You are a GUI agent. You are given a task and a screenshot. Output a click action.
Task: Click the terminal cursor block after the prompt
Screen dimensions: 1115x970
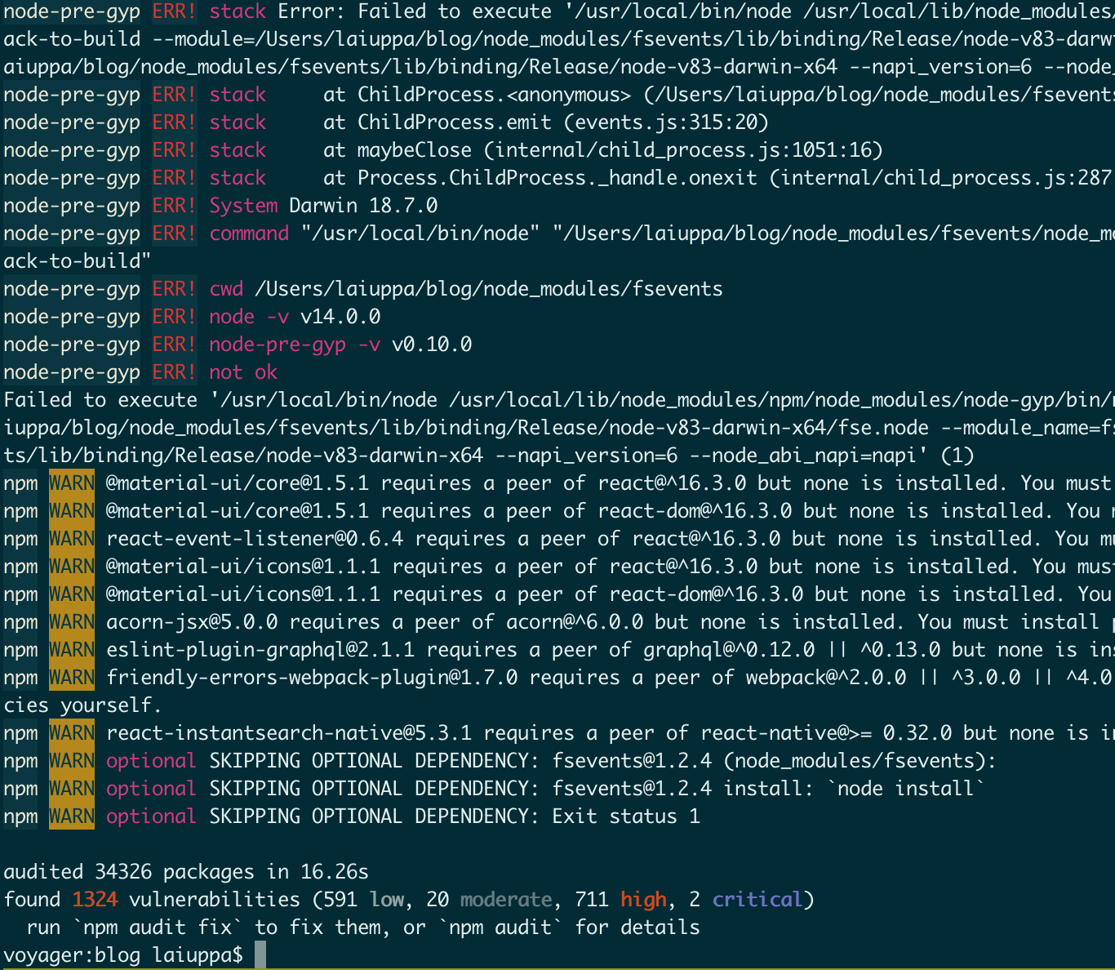tap(260, 954)
